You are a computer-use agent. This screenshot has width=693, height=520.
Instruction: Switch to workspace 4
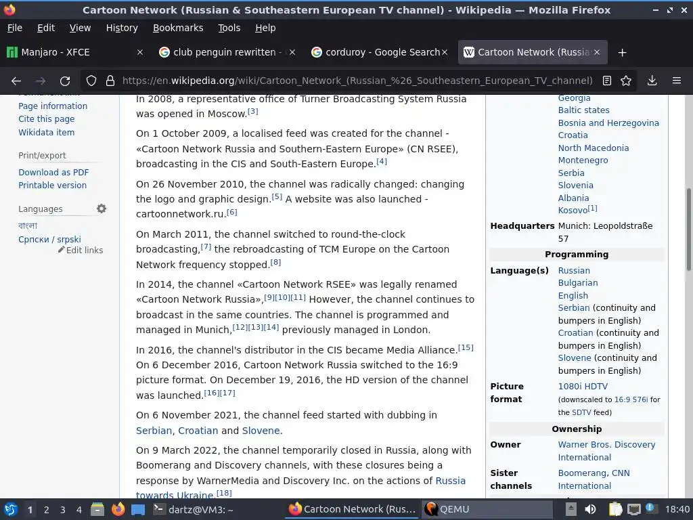(x=79, y=510)
